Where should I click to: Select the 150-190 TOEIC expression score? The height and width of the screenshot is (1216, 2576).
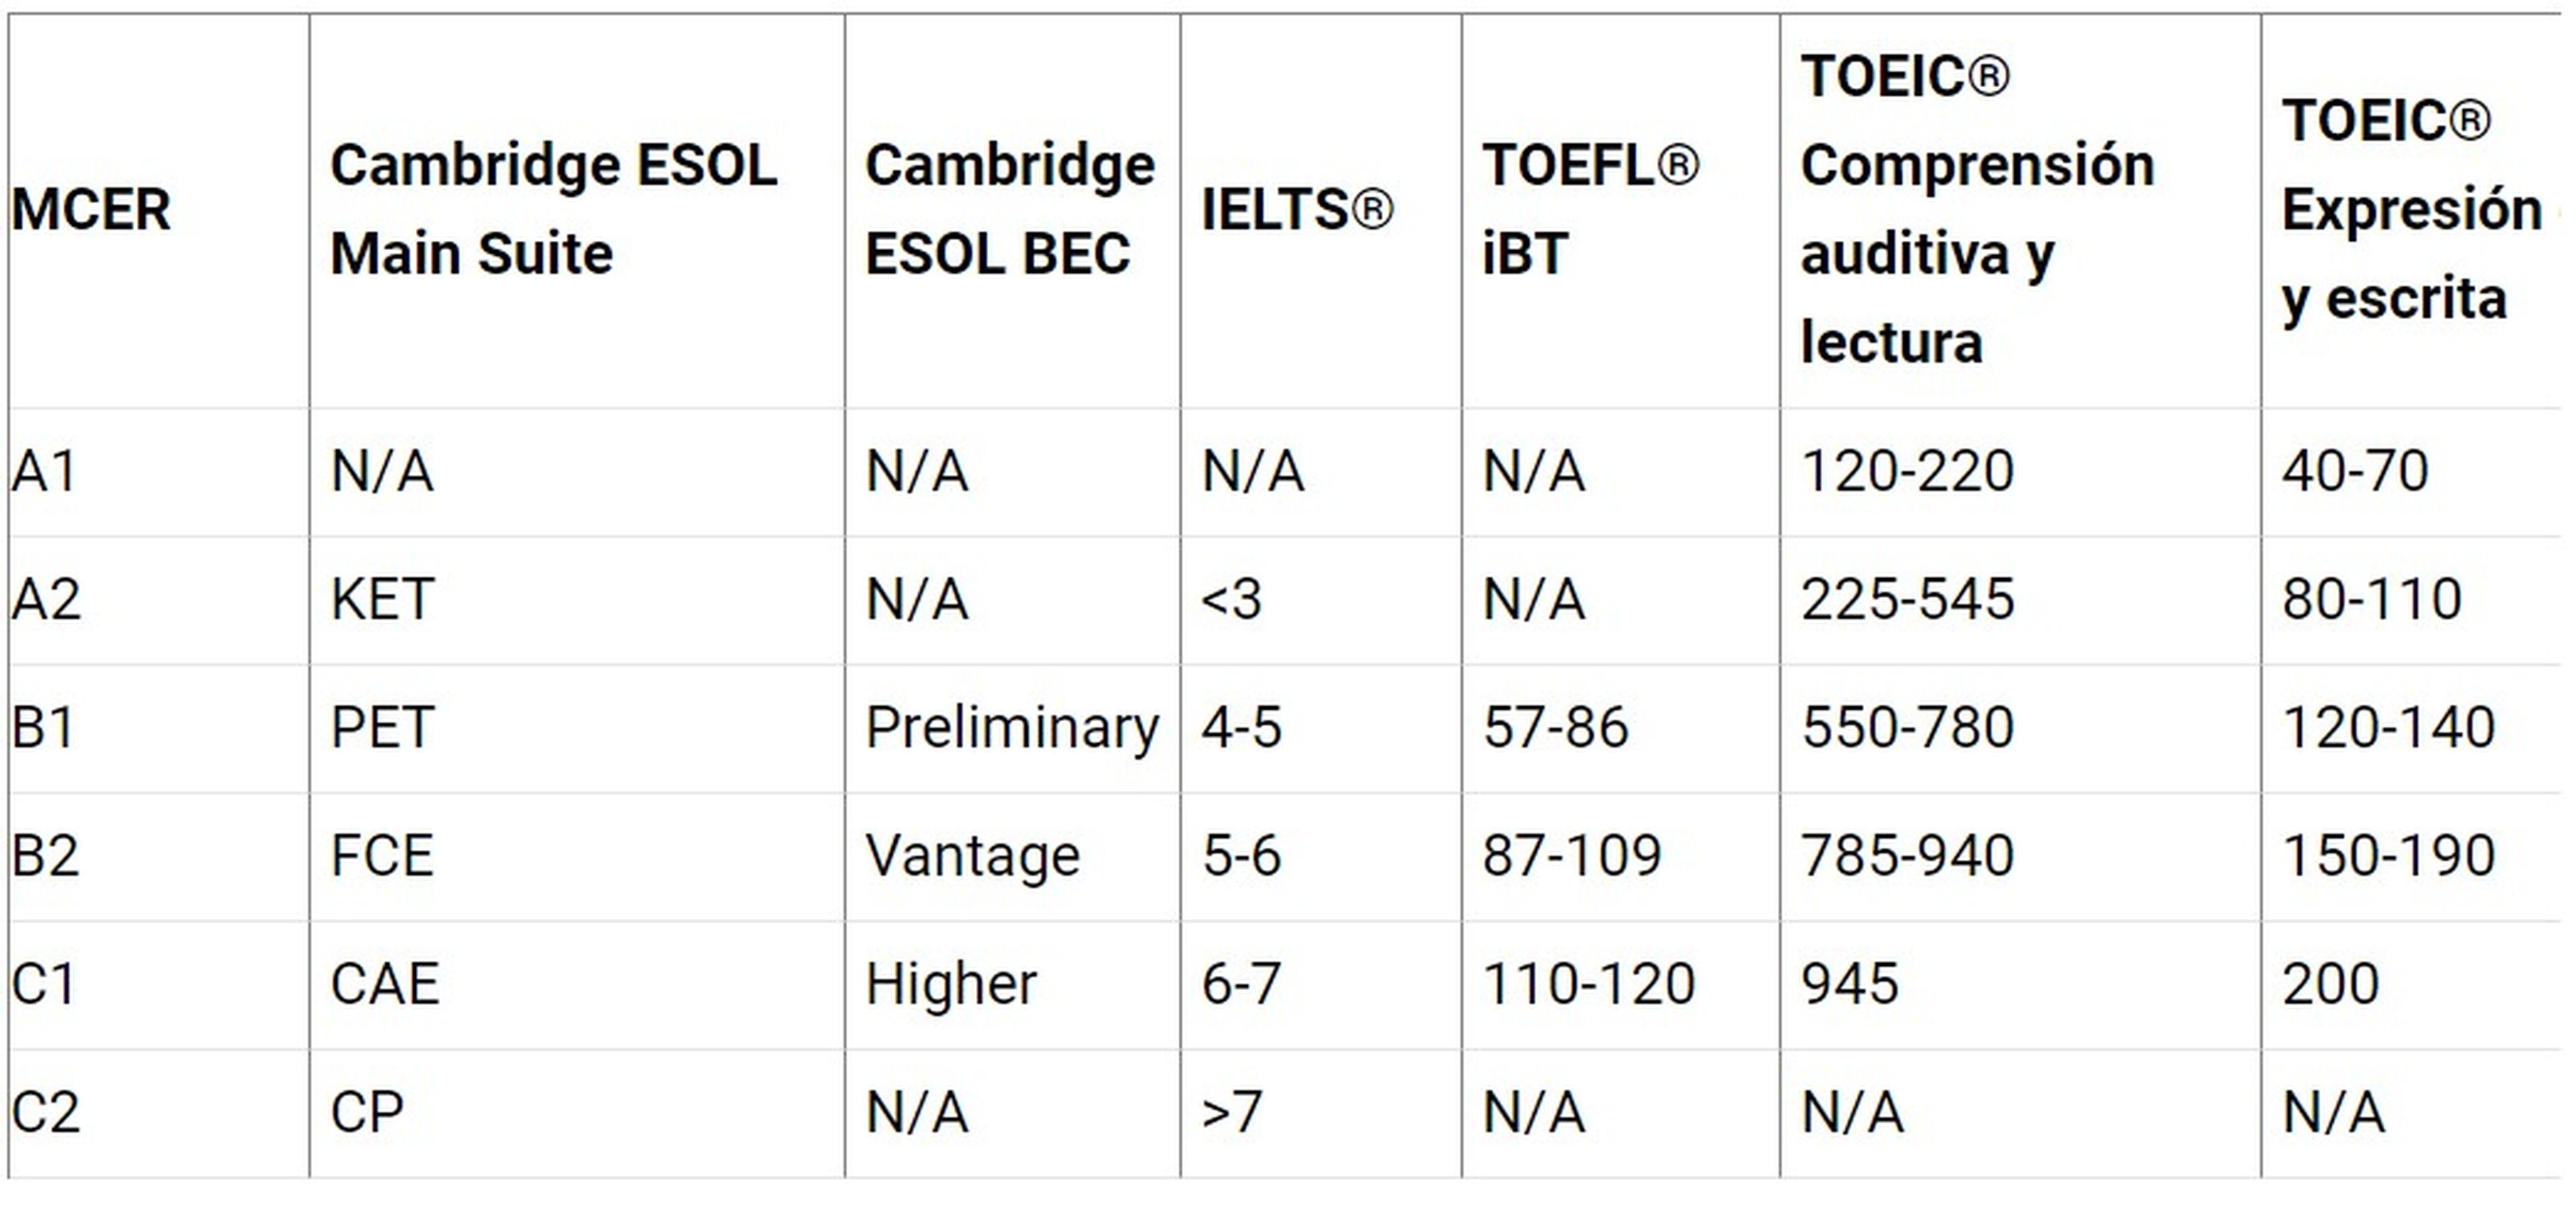2388,856
